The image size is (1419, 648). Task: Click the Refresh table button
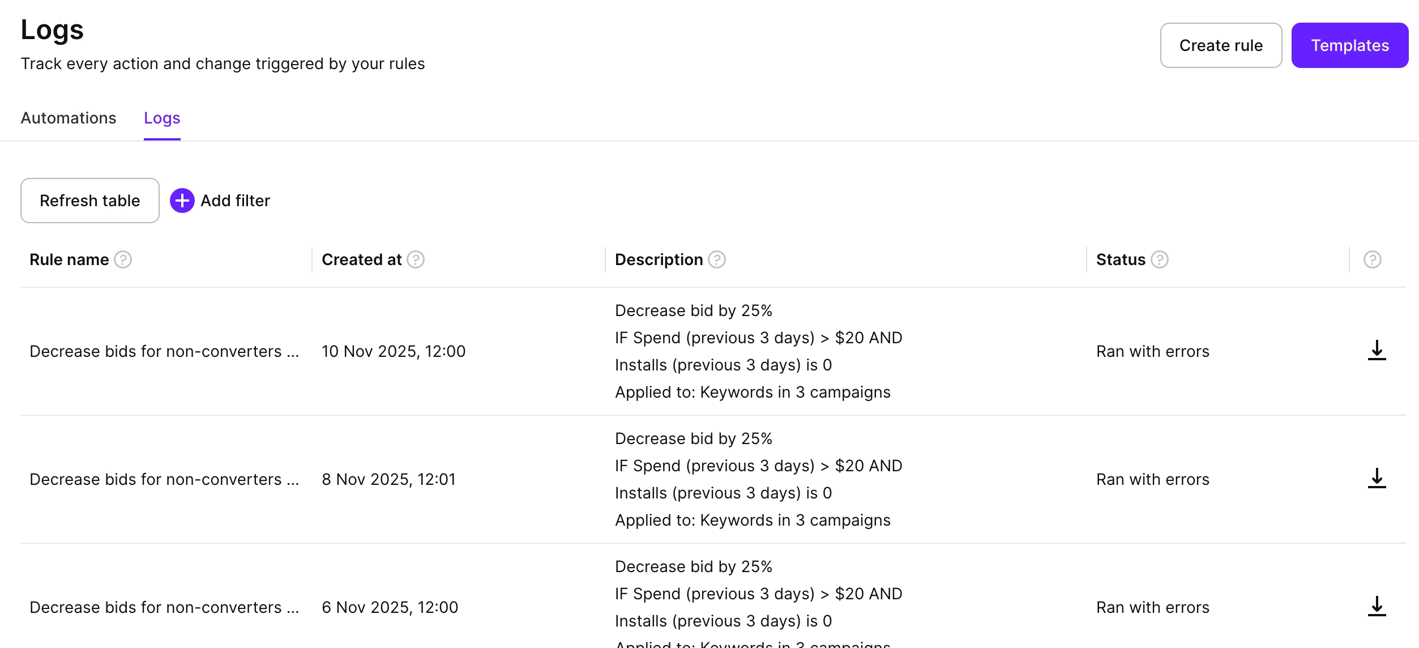tap(90, 201)
